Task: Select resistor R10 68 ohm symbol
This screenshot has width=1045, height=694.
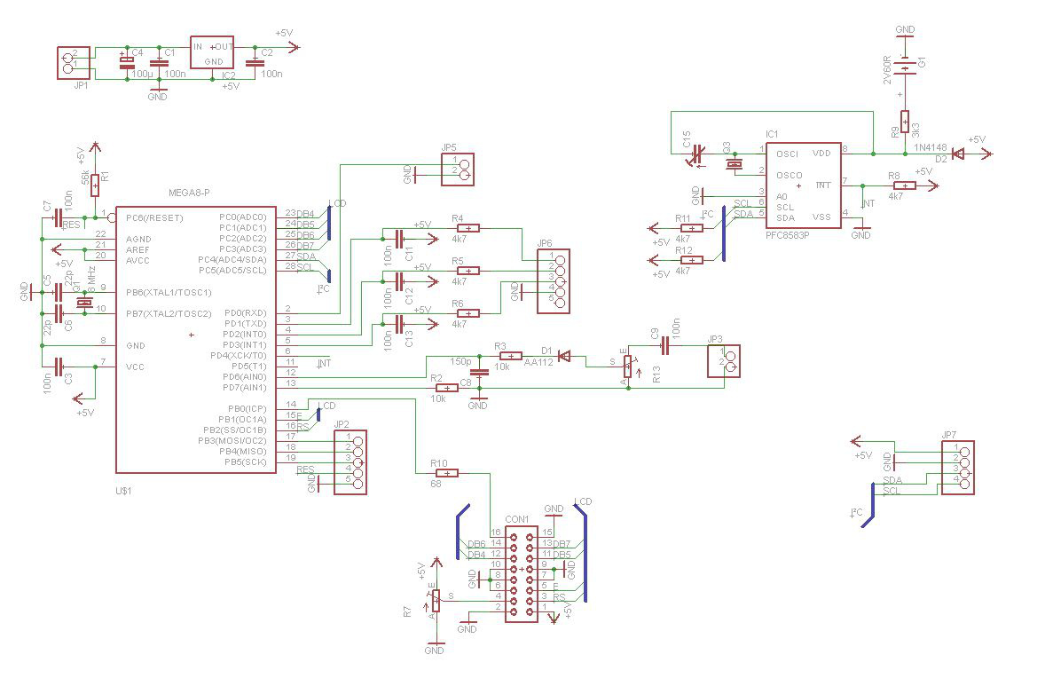Action: 447,473
